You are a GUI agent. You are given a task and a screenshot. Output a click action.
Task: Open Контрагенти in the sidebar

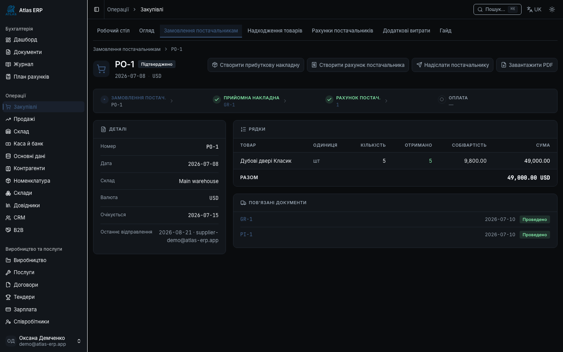point(43,168)
